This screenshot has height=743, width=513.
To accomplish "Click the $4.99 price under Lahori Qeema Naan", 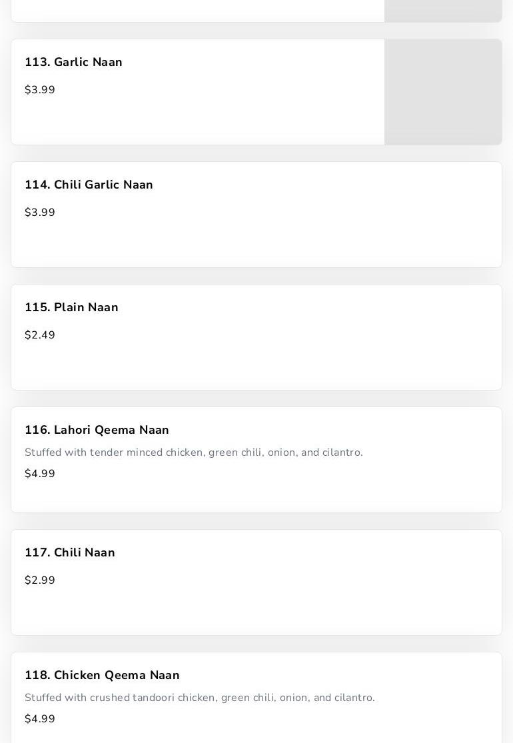I will click(40, 474).
